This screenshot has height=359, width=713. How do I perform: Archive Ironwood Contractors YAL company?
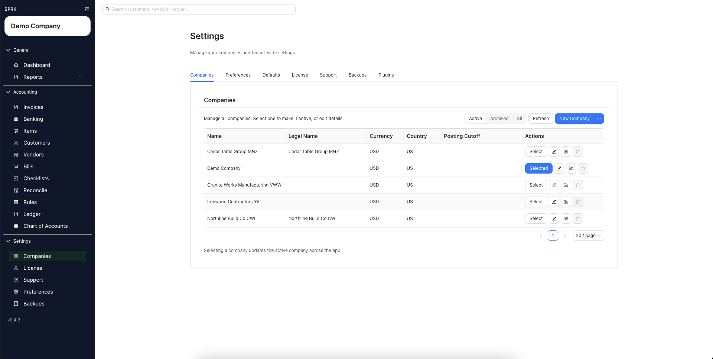(566, 202)
